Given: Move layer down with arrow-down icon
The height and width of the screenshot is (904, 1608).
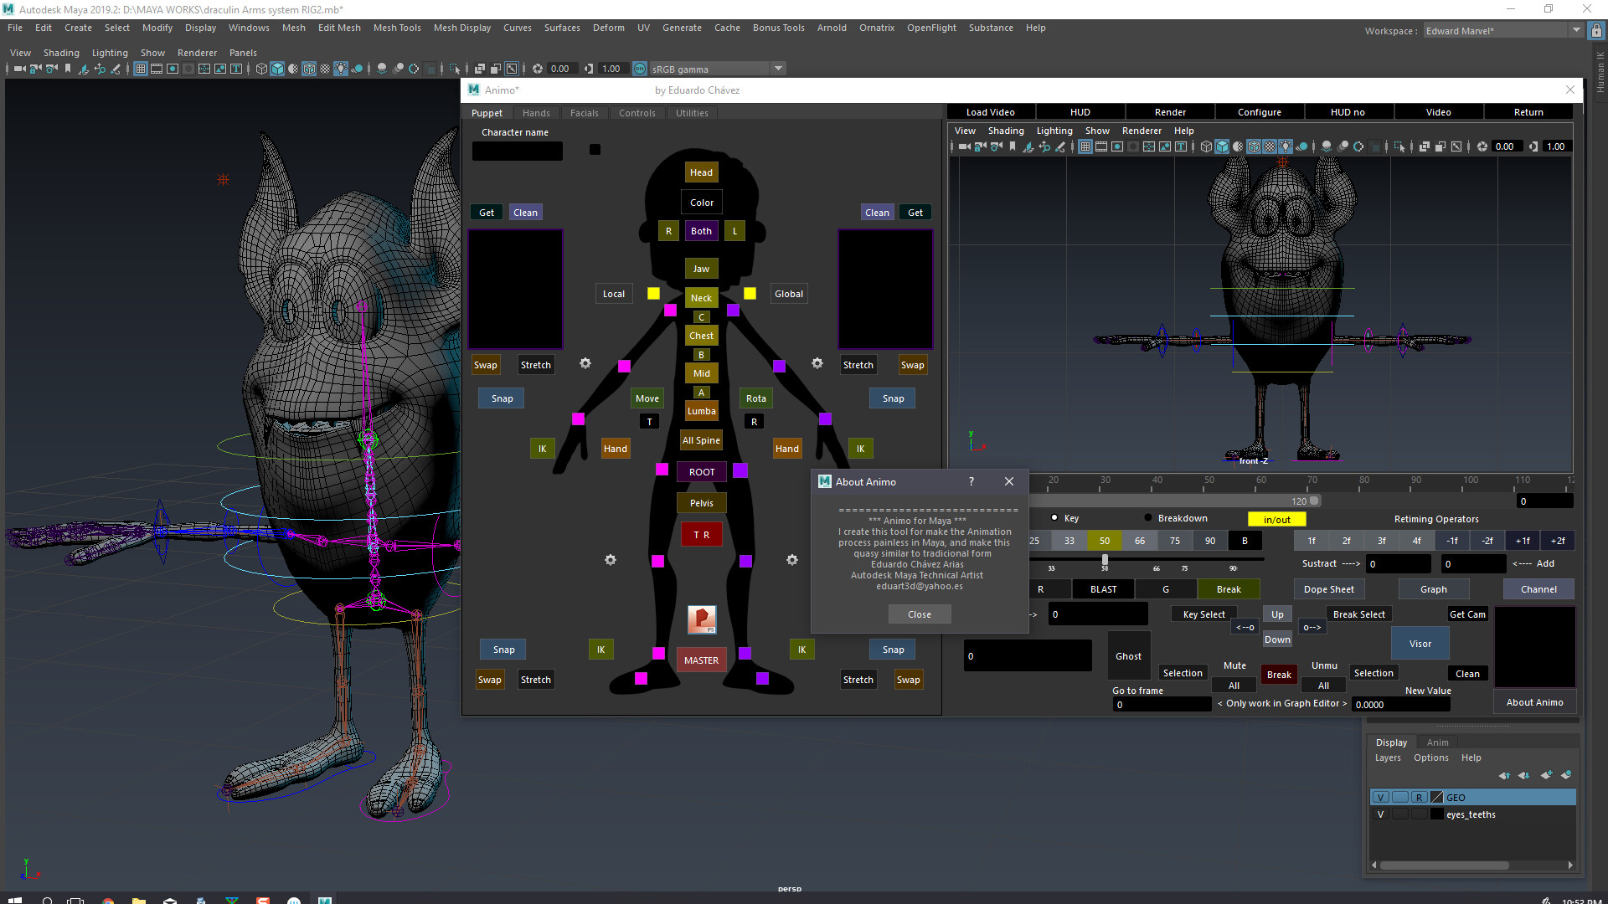Looking at the screenshot, I should 1523,775.
